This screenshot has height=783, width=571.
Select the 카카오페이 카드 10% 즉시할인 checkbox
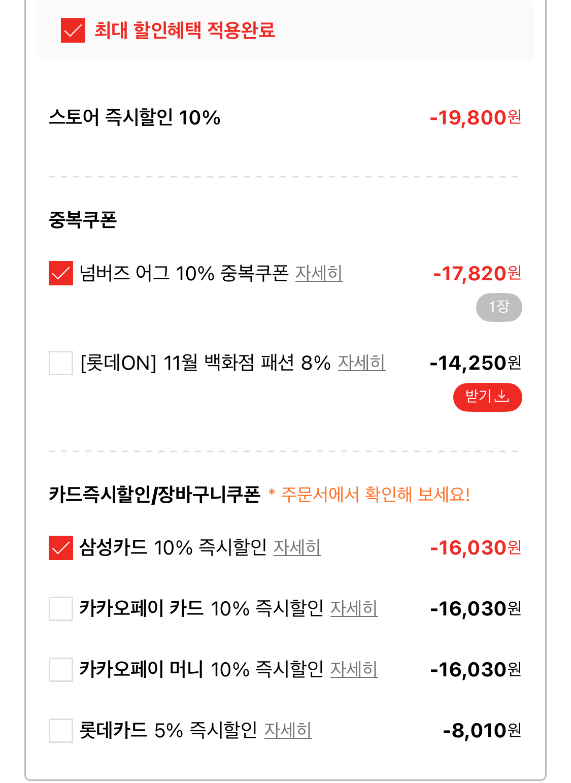(x=61, y=609)
